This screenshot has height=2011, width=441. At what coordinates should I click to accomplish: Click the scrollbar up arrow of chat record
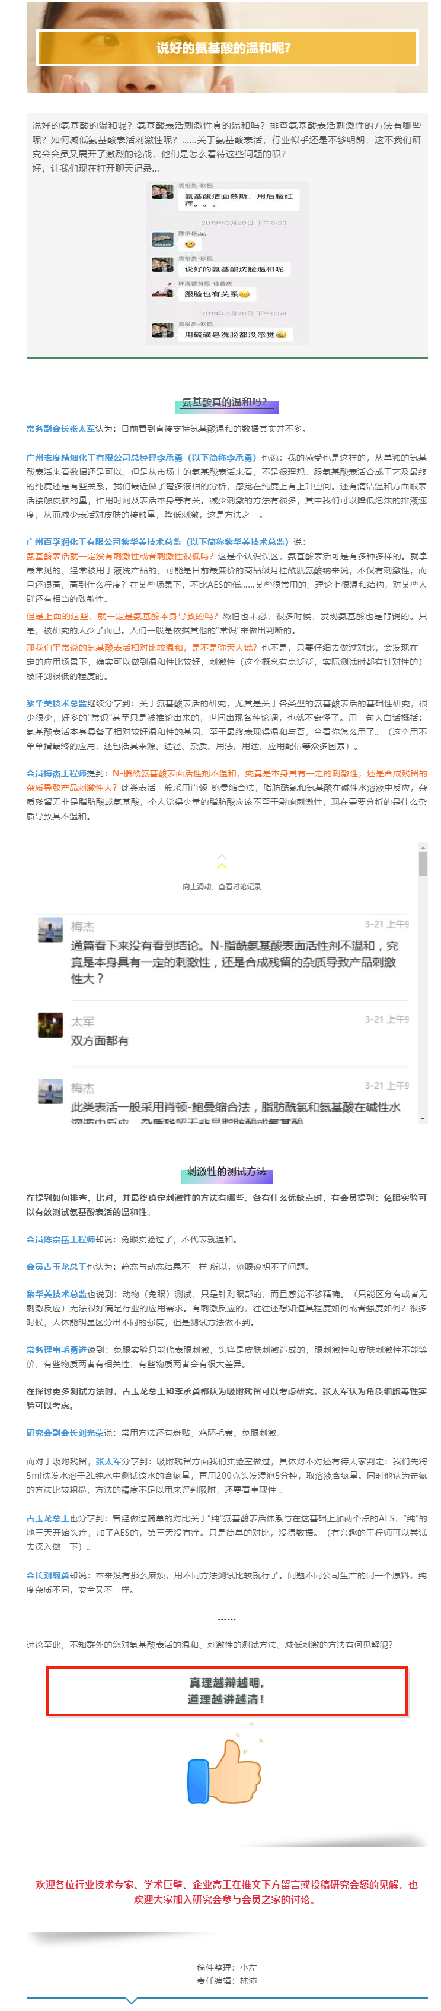pyautogui.click(x=423, y=847)
